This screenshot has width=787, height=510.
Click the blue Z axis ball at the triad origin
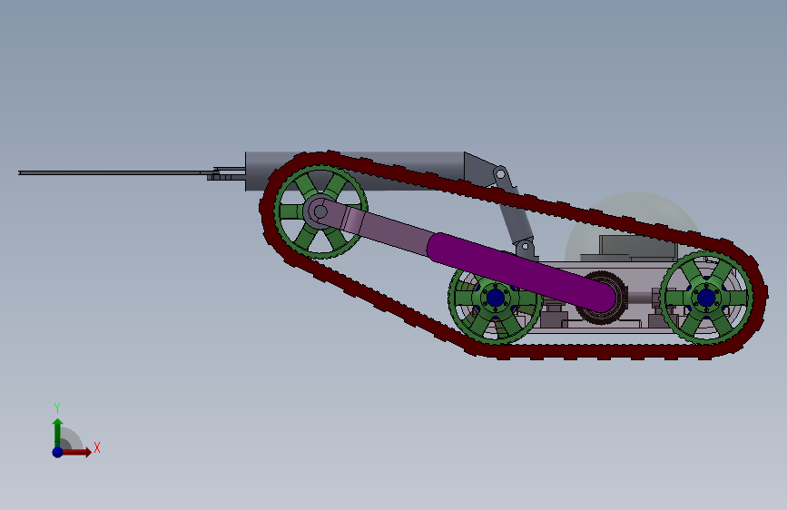58,452
